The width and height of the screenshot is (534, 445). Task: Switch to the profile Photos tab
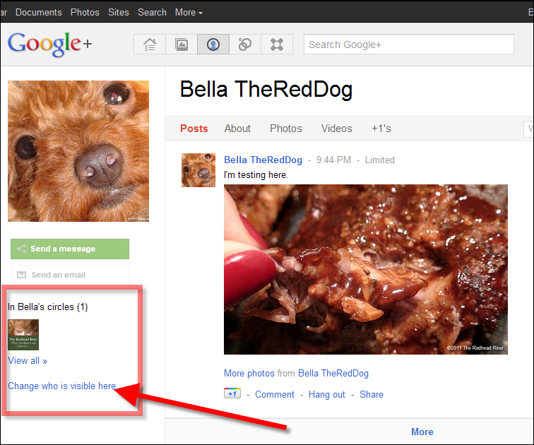tap(286, 129)
